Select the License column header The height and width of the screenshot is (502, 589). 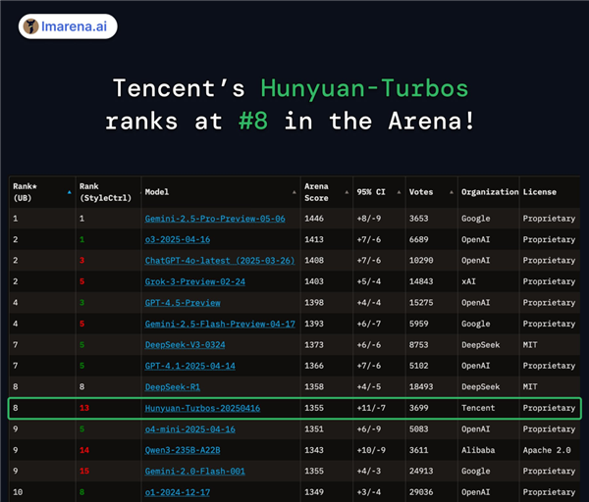(540, 192)
